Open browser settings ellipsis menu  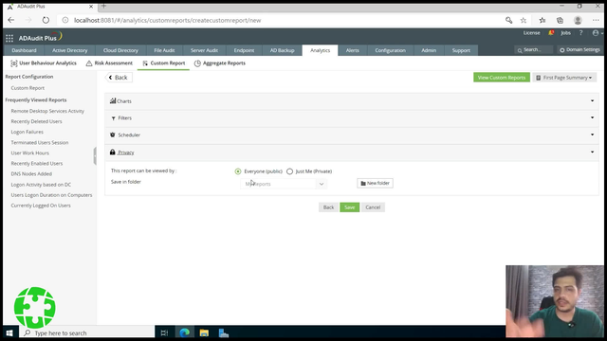pos(596,20)
